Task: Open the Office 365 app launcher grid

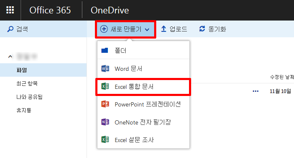Action: click(10, 10)
